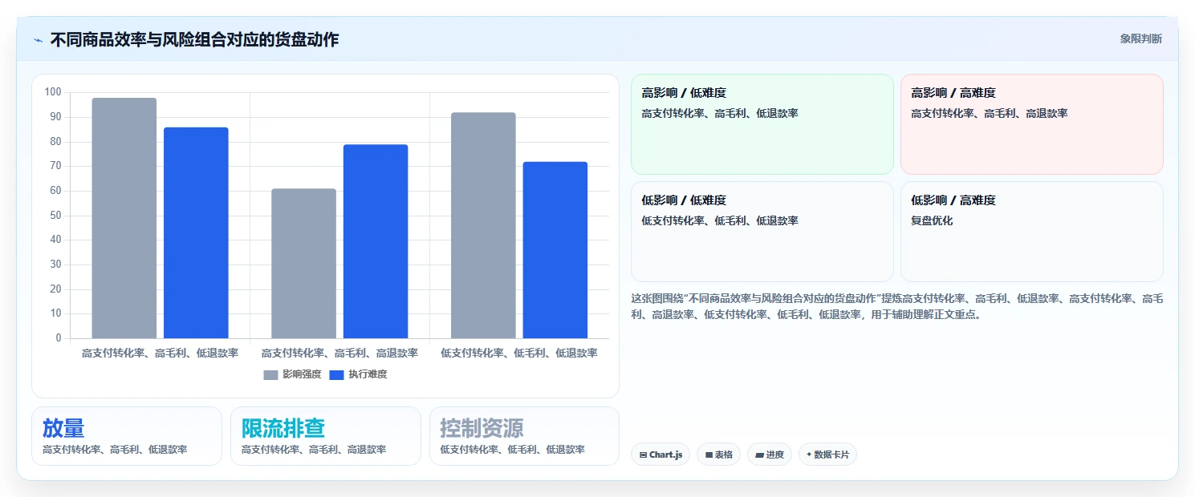Click the lightning icon beside the title
Screen dimensions: 1195x497
click(38, 40)
